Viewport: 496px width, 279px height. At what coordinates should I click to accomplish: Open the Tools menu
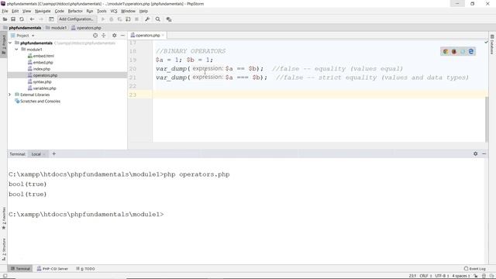[102, 11]
